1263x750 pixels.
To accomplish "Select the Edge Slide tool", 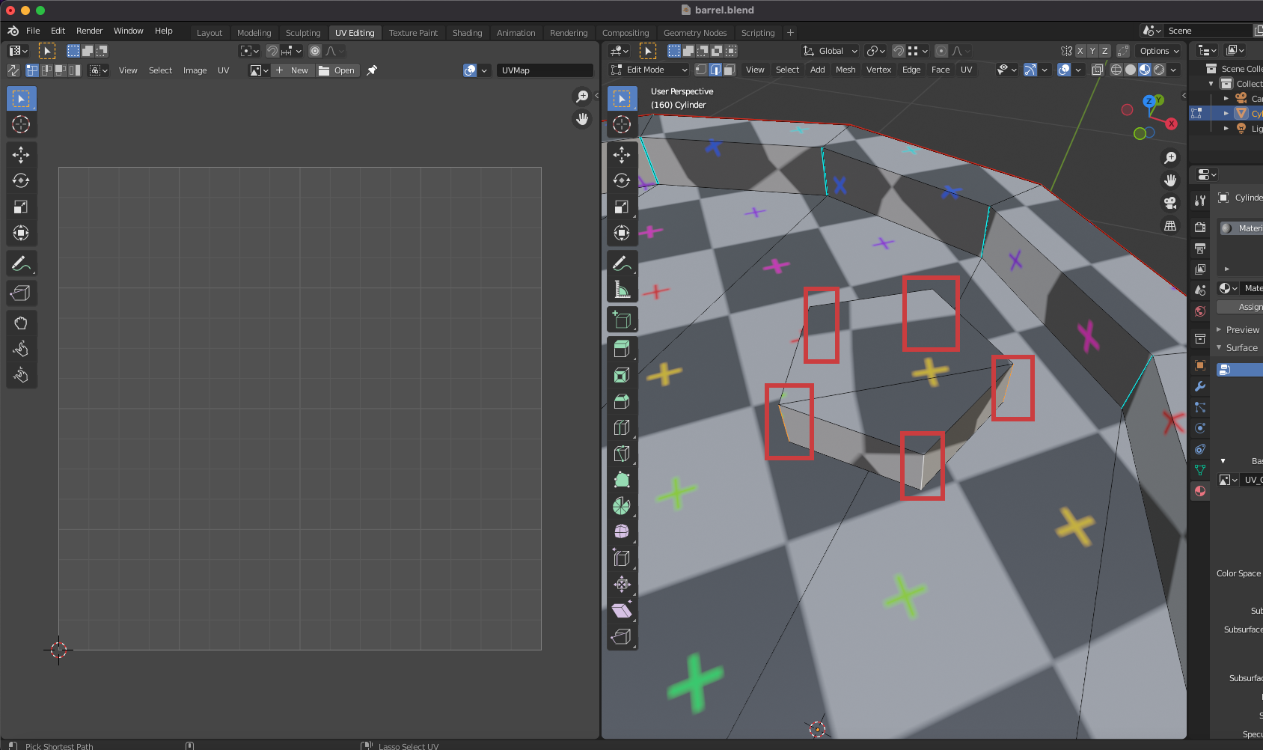I will 622,558.
